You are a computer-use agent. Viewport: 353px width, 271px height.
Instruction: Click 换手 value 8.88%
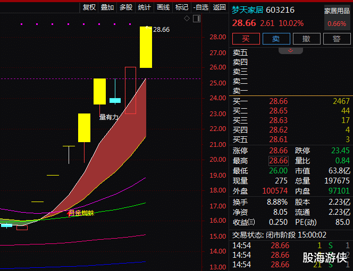point(277,202)
